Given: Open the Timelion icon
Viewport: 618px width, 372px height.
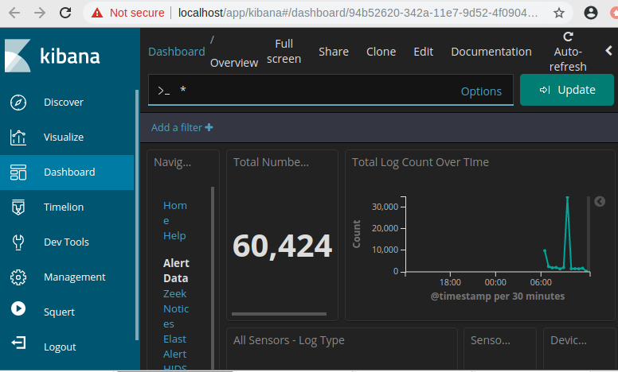Looking at the screenshot, I should (x=18, y=207).
